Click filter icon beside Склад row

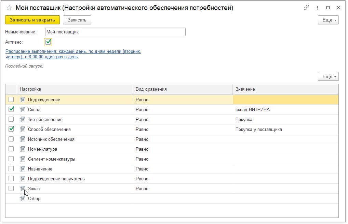tap(23, 109)
